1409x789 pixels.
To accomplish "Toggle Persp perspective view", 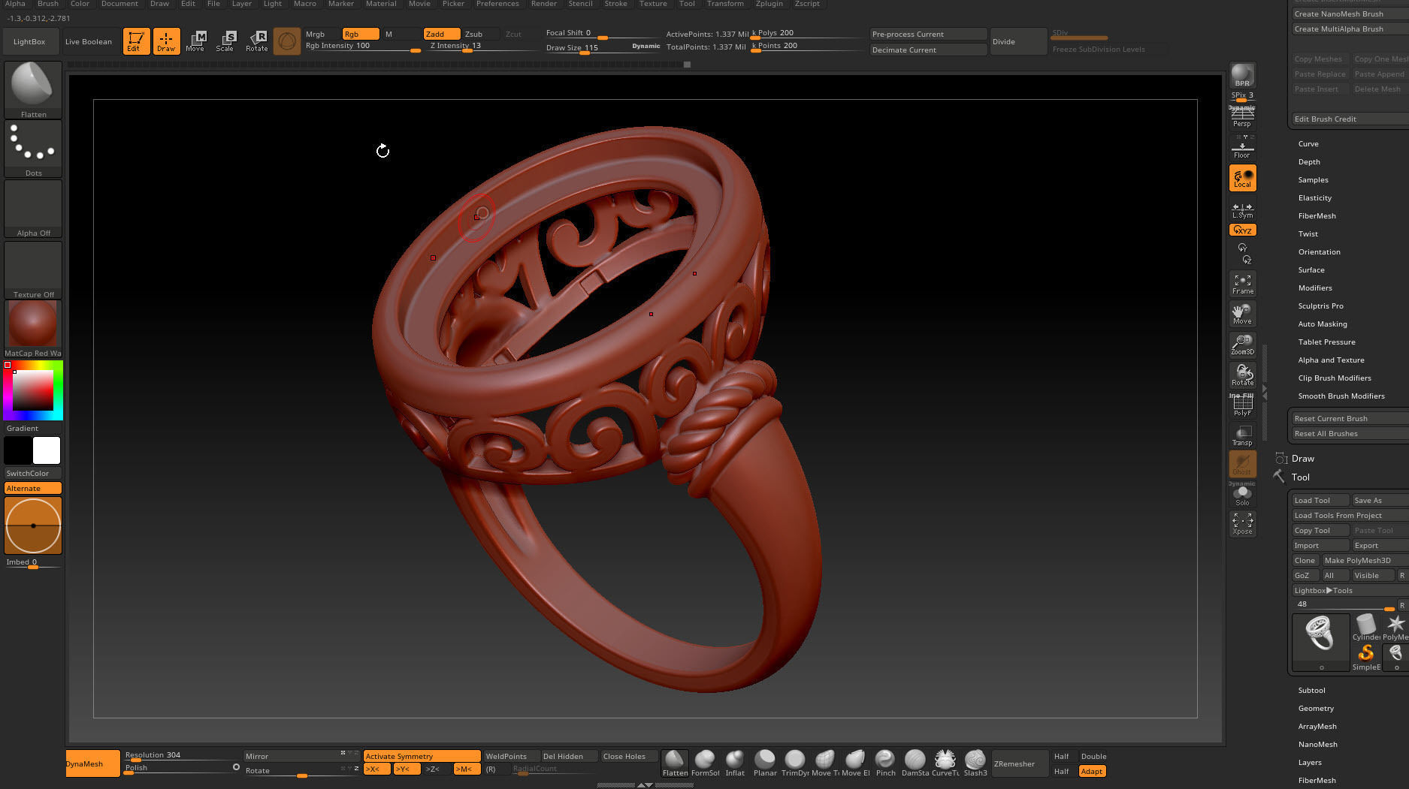I will 1242,116.
